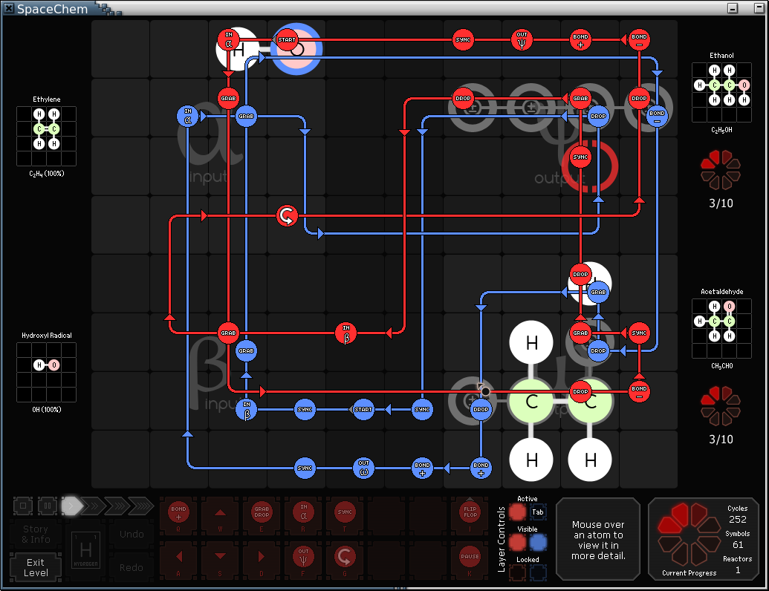Toggle the red layer lock
Screen dimensions: 769x591
(x=517, y=572)
